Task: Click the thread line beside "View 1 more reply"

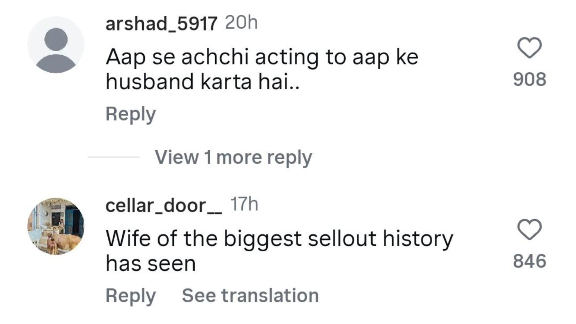Action: pos(114,157)
